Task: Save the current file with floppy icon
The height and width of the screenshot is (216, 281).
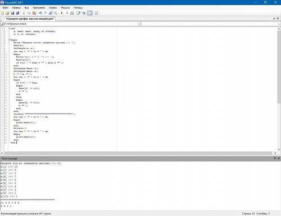Action: 12,13
